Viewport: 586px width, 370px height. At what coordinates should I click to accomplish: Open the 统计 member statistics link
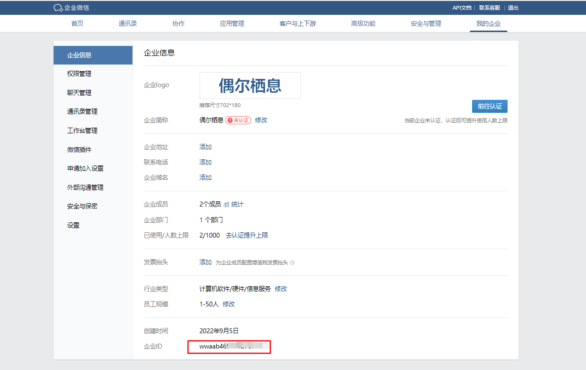(x=237, y=204)
